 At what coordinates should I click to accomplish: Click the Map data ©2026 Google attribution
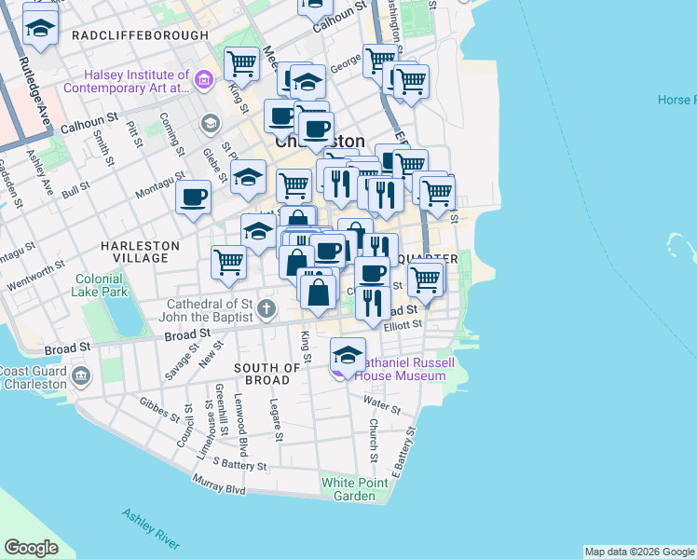coord(639,552)
